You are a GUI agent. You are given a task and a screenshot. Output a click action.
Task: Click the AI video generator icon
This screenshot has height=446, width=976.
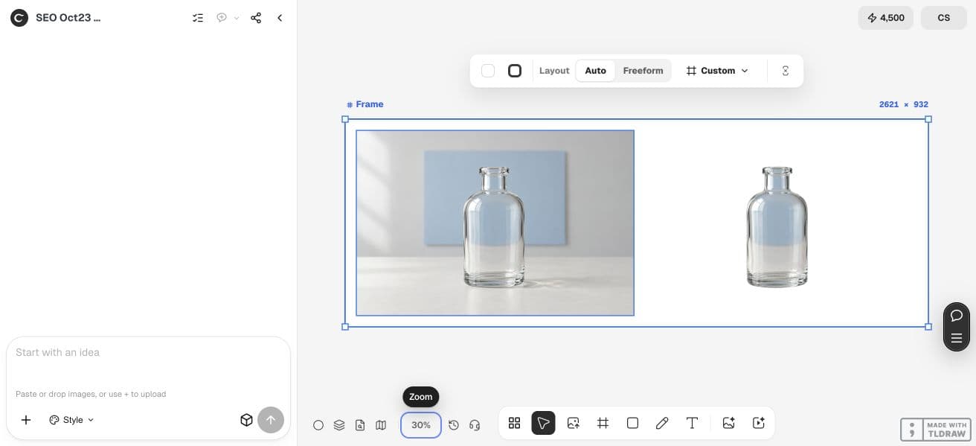[759, 423]
